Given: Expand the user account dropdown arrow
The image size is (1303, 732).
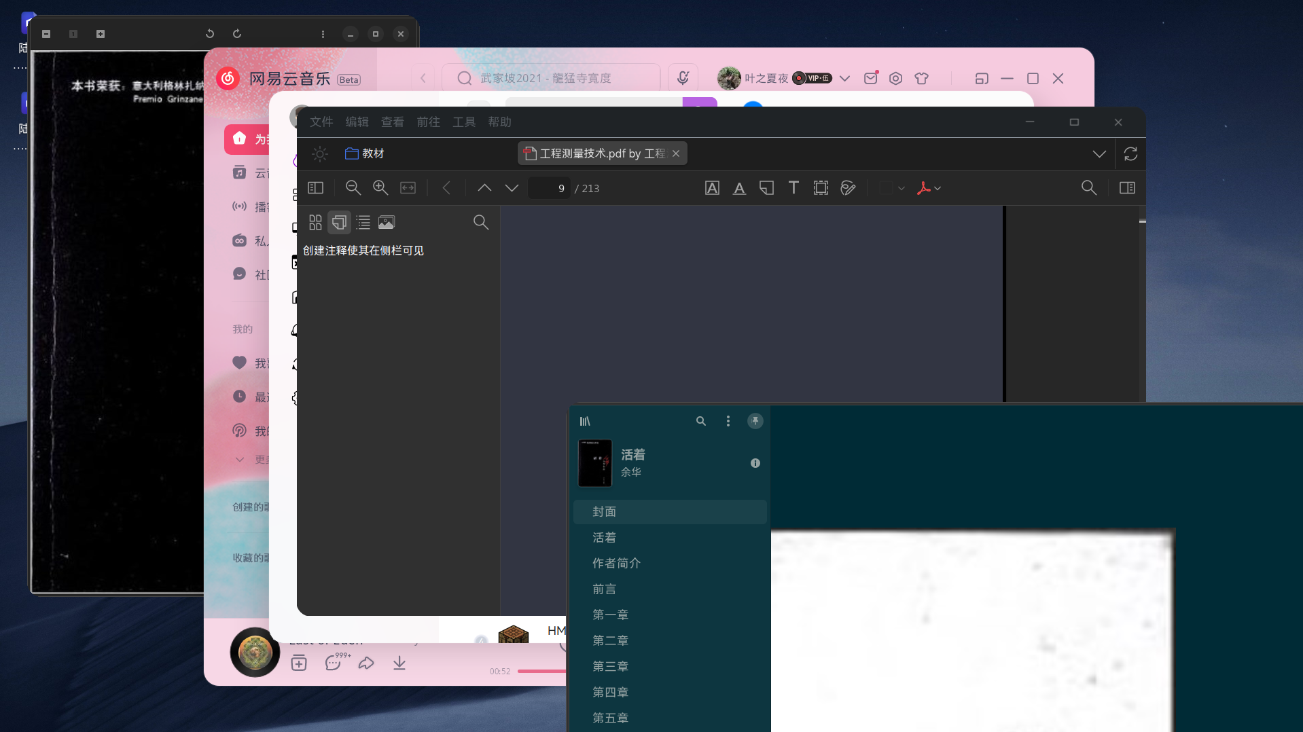Looking at the screenshot, I should click(844, 79).
